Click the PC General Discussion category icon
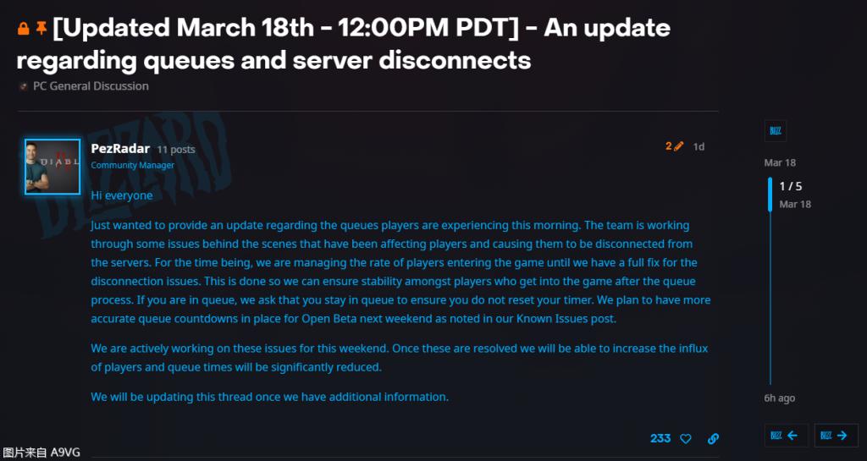Viewport: 867px width, 461px height. (x=23, y=86)
